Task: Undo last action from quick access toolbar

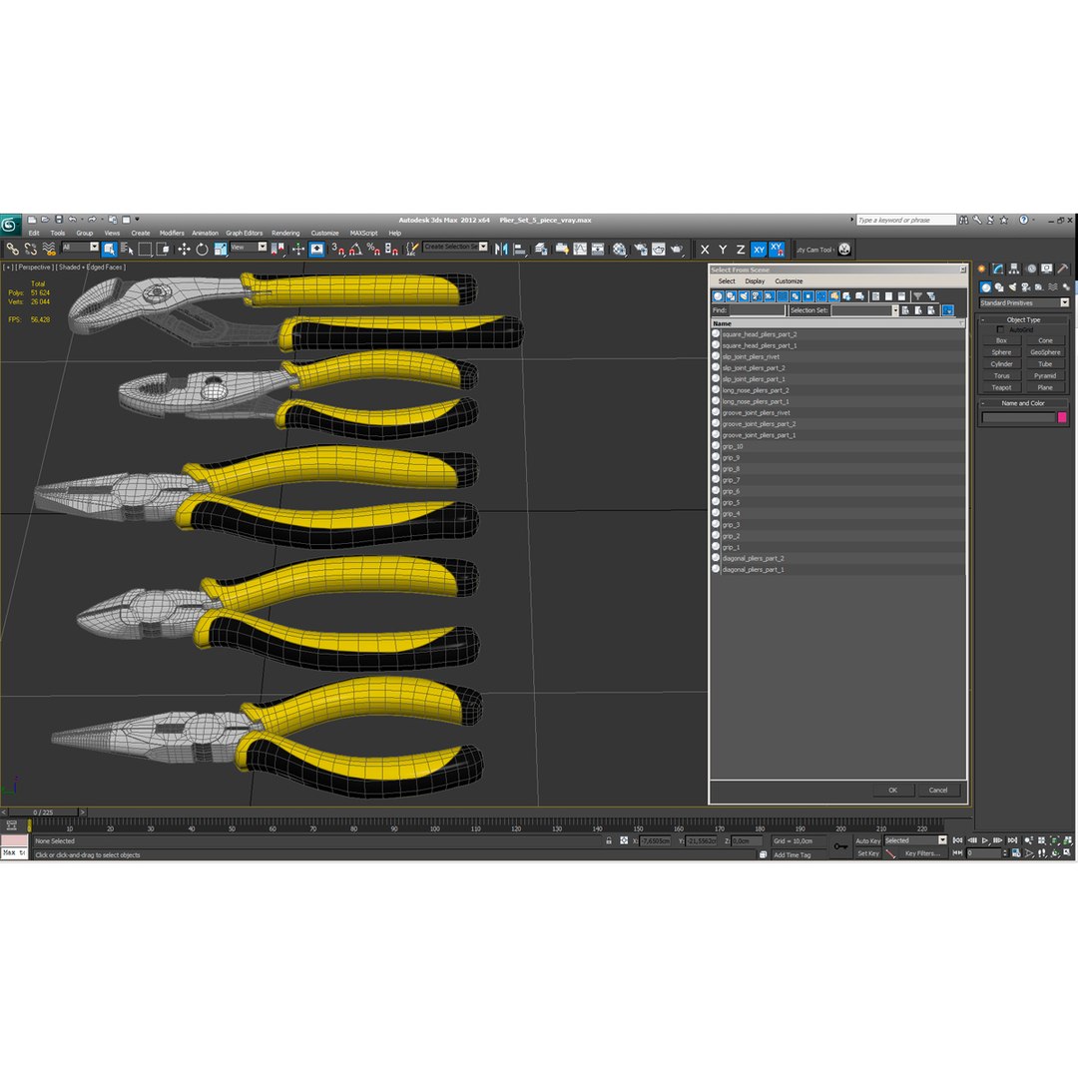Action: point(72,220)
